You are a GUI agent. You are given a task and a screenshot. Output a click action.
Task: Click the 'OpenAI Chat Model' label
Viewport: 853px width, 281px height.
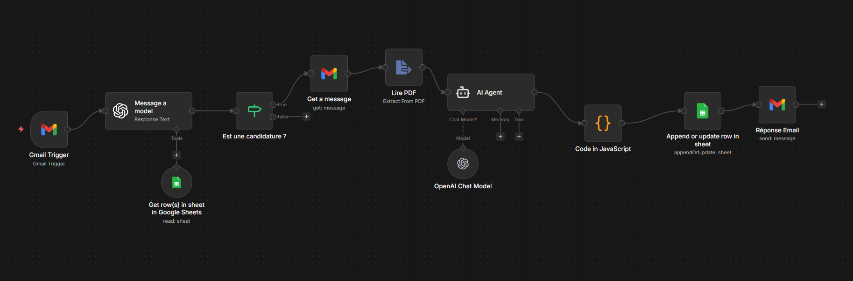coord(463,186)
